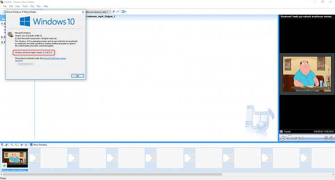335x180 pixels.
Task: Open the Tools menu
Action: click(25, 6)
